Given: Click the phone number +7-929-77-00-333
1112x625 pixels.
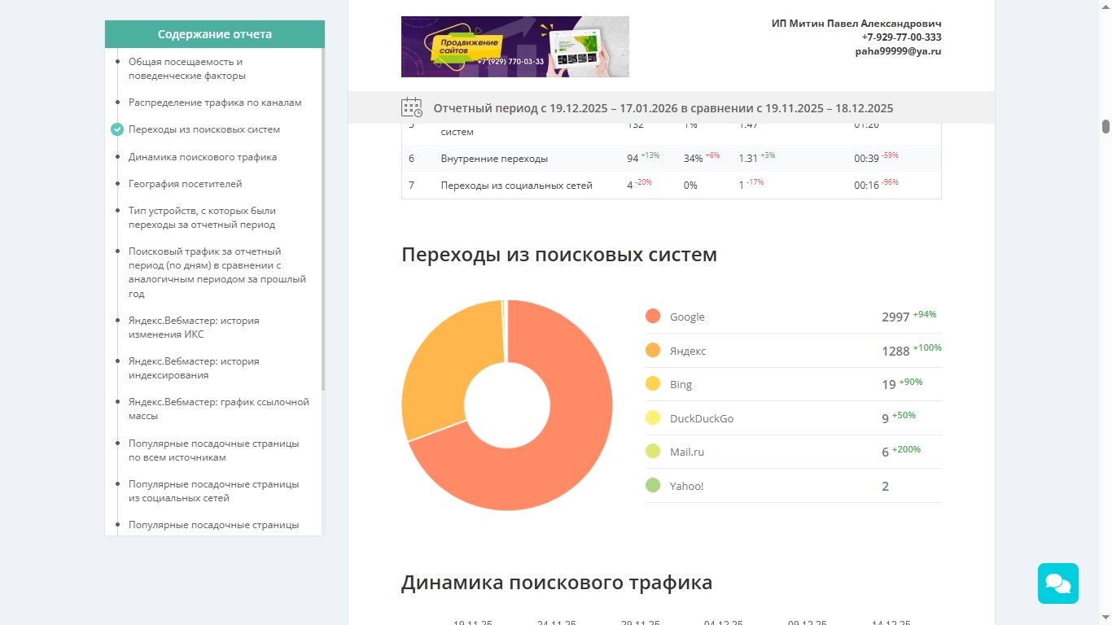Looking at the screenshot, I should (x=902, y=37).
